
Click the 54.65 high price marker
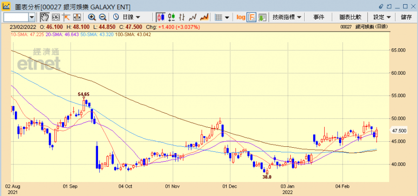[x=84, y=94]
